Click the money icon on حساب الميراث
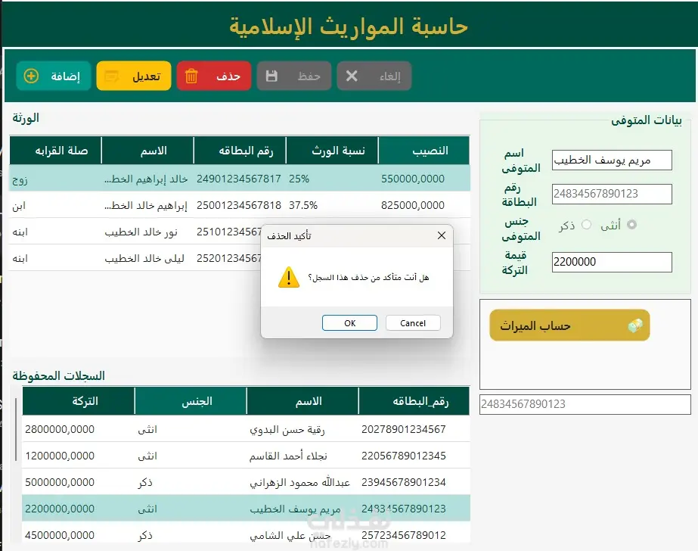 [635, 325]
